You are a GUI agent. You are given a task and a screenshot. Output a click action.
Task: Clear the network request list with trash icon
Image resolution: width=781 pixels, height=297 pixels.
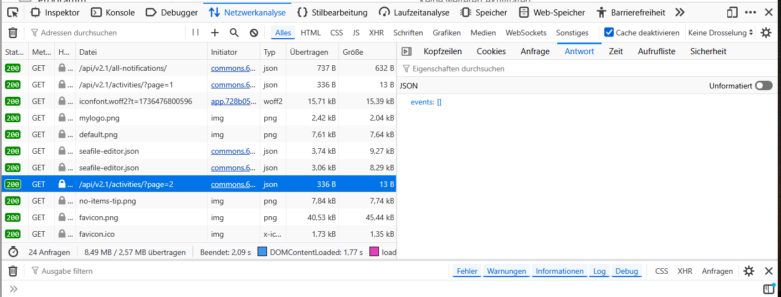pyautogui.click(x=13, y=33)
